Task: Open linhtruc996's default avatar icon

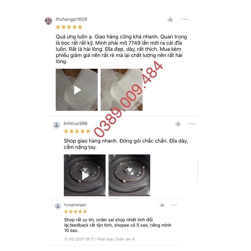Action: (56, 125)
